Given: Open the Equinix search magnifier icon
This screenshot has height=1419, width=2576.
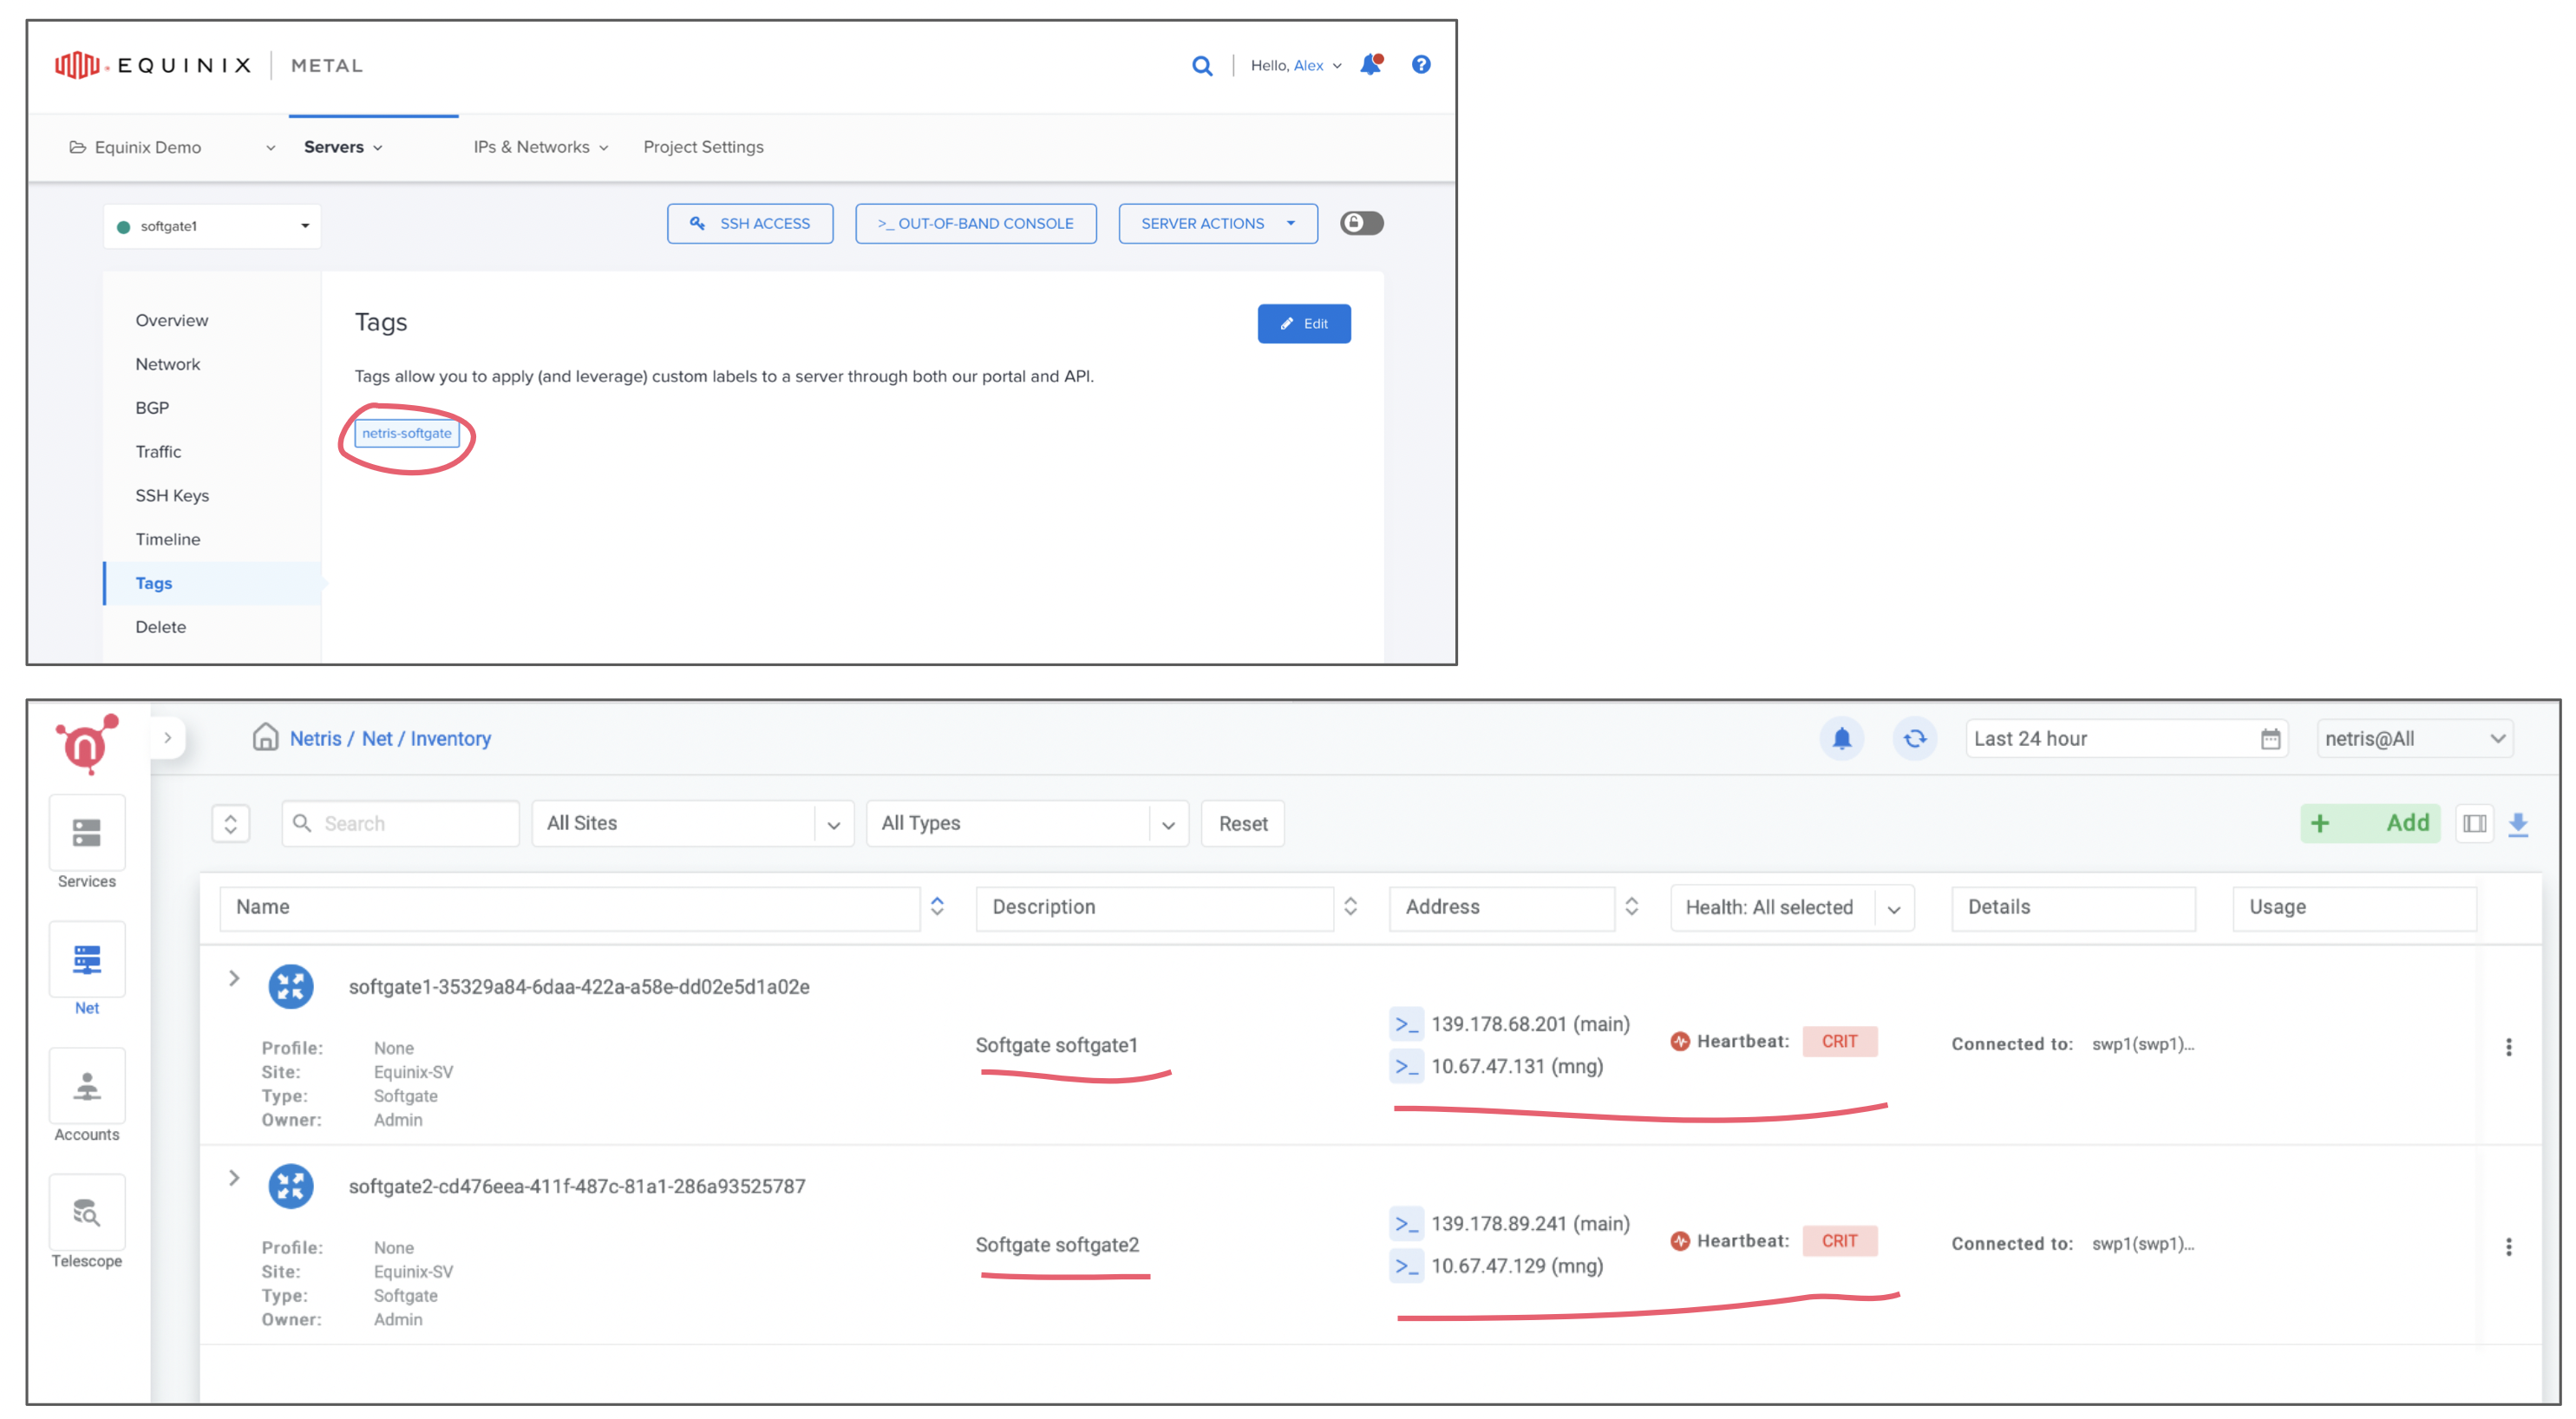Looking at the screenshot, I should pos(1202,66).
